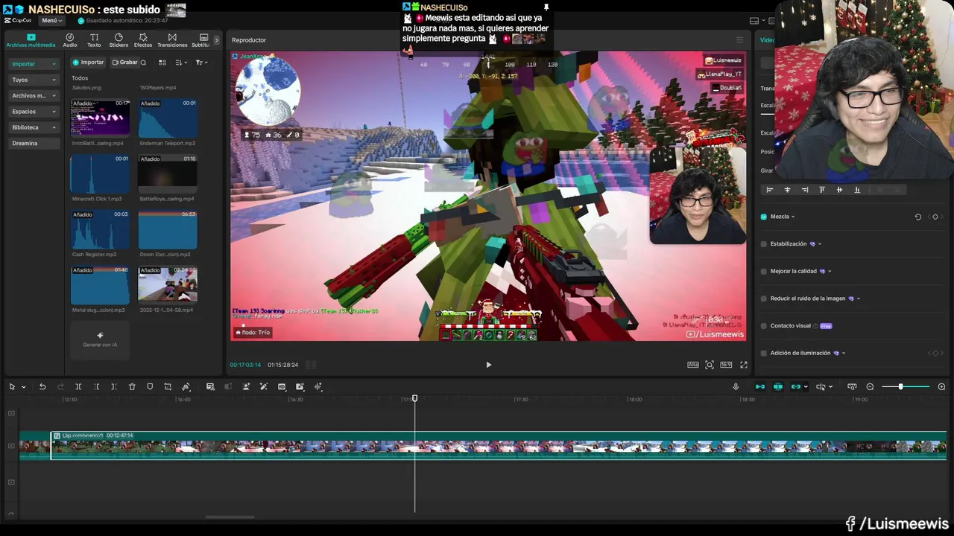Image resolution: width=954 pixels, height=536 pixels.
Task: Play the video in the Reproductor
Action: [488, 365]
